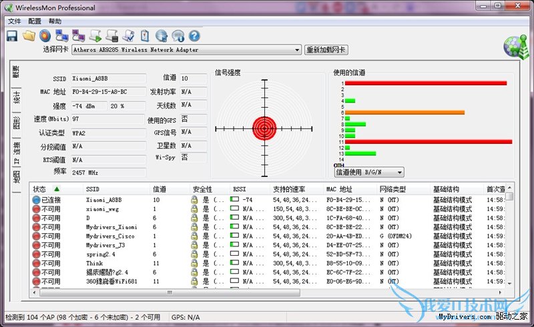
Task: Click the Save (floppy disk) toolbar icon
Action: pos(12,36)
